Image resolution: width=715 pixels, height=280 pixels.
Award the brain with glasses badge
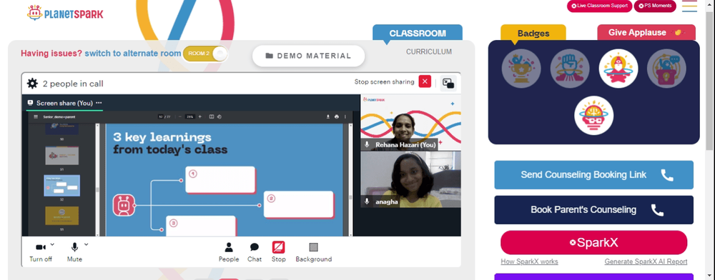coord(593,116)
